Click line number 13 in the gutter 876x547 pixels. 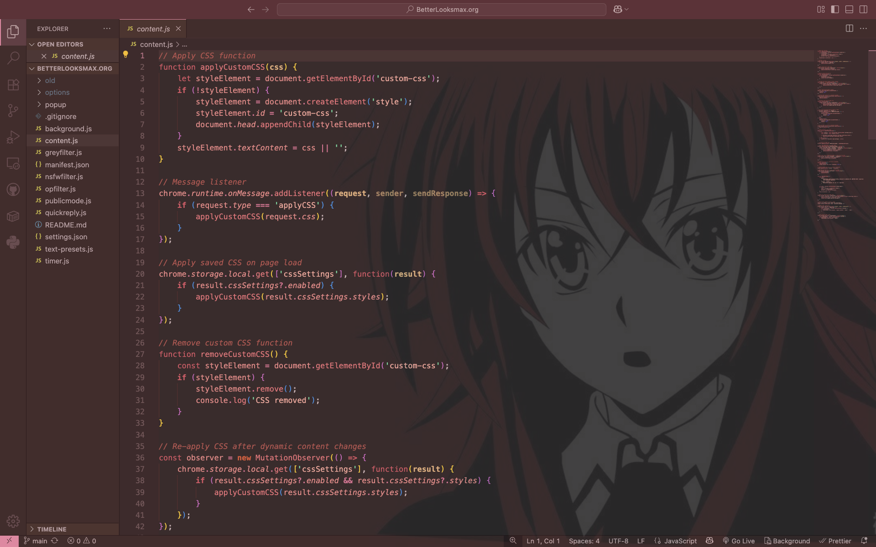140,193
